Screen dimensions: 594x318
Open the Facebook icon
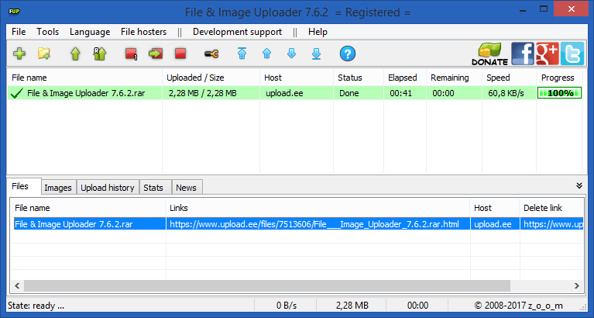(523, 54)
